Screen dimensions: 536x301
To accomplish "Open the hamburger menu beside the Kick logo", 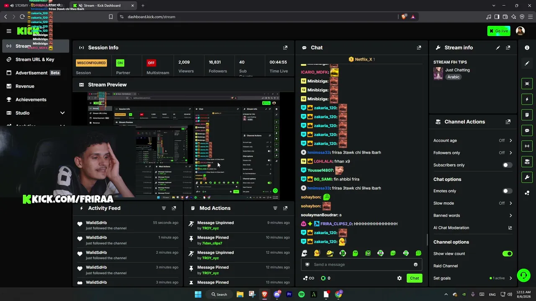I will [x=9, y=31].
